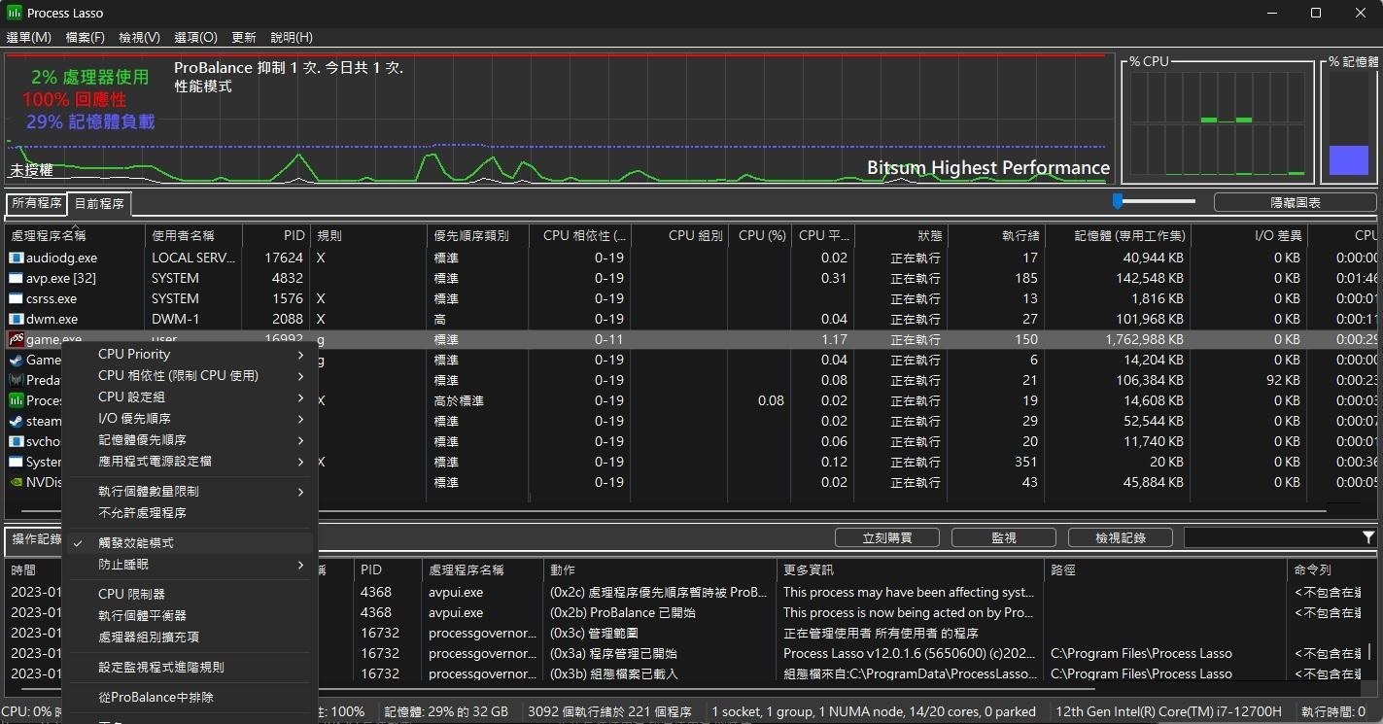Sort processes by the 記憶體 (專用工作集) column header

coord(1128,235)
